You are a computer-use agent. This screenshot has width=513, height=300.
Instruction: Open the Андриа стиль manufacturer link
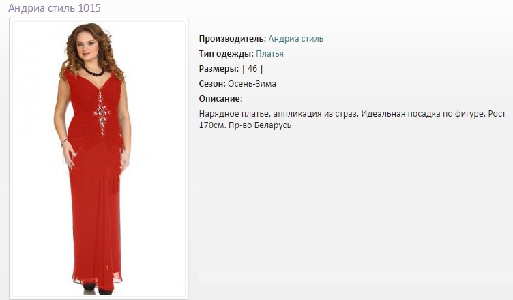(296, 39)
